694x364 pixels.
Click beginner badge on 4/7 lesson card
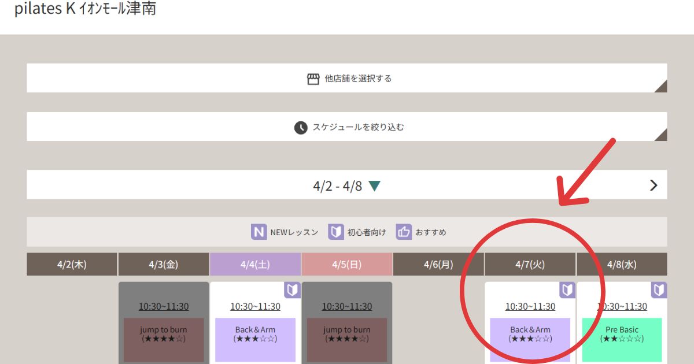pos(567,290)
